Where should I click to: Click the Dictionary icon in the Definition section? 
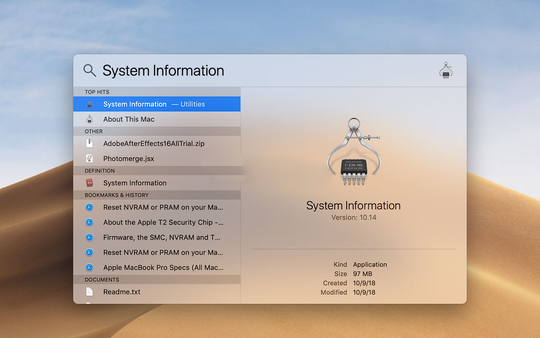90,183
